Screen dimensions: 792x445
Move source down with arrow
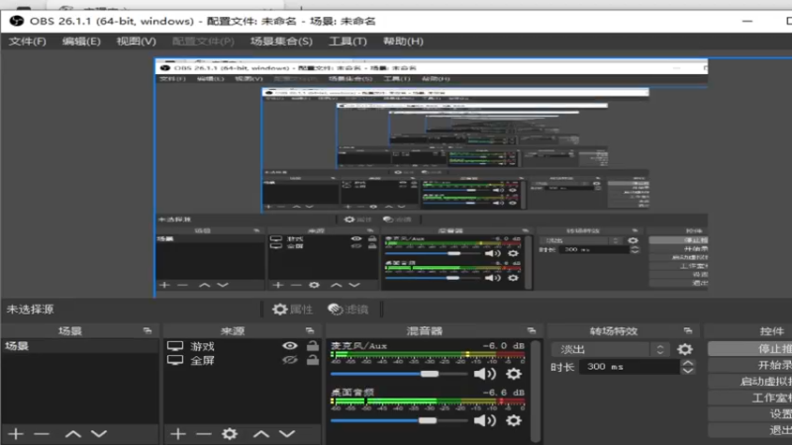287,433
